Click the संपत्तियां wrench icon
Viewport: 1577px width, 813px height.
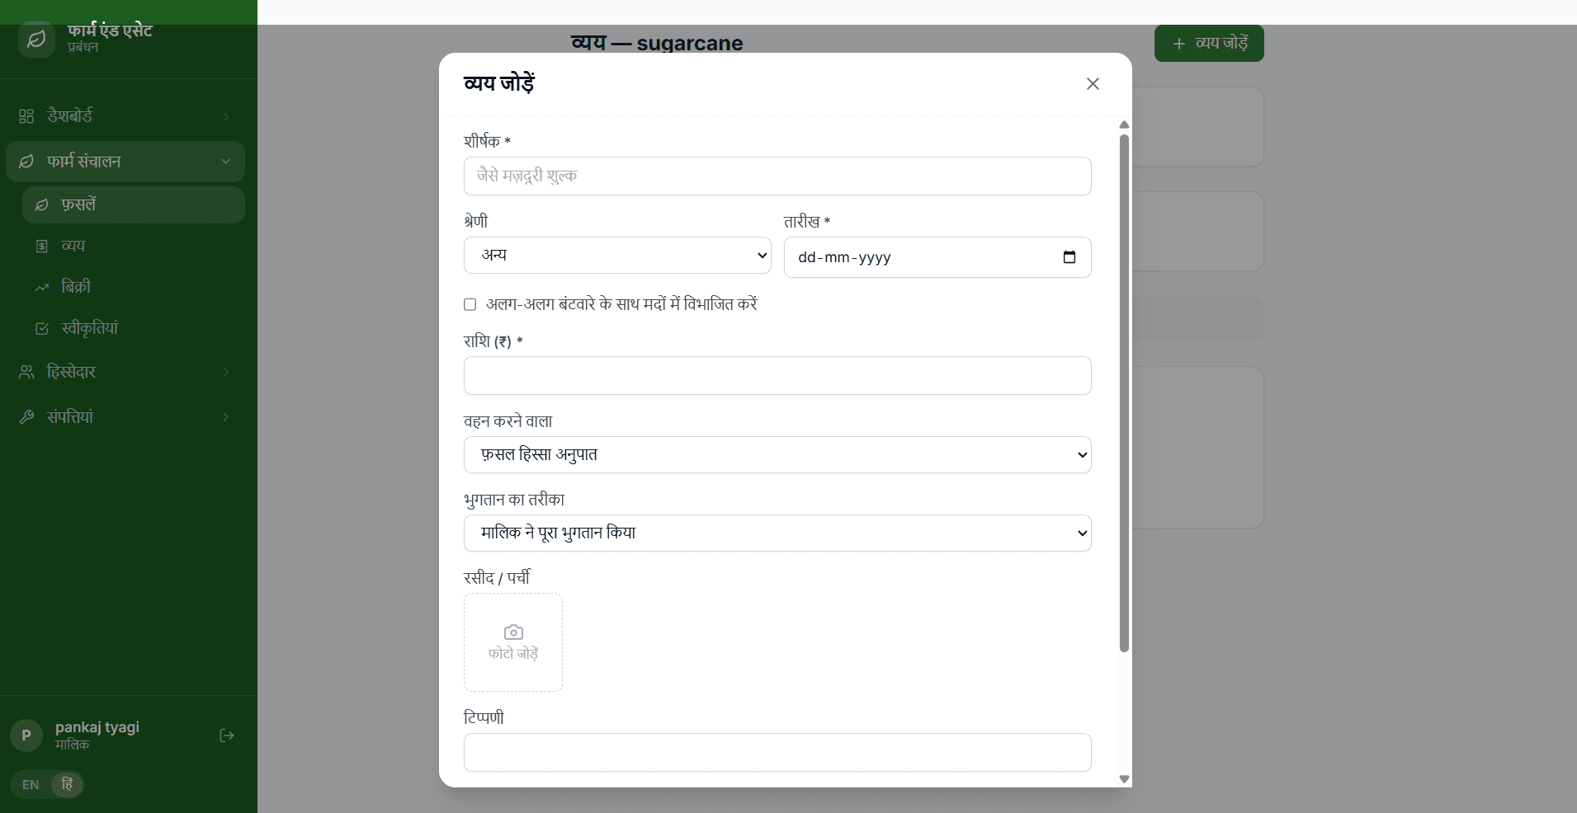click(26, 417)
